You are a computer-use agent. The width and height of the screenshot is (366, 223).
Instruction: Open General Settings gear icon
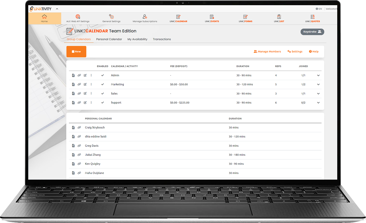click(x=111, y=16)
